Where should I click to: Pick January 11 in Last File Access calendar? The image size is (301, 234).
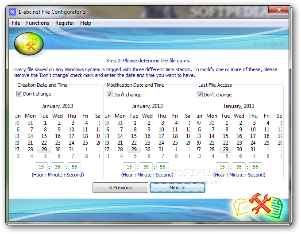pyautogui.click(x=266, y=130)
